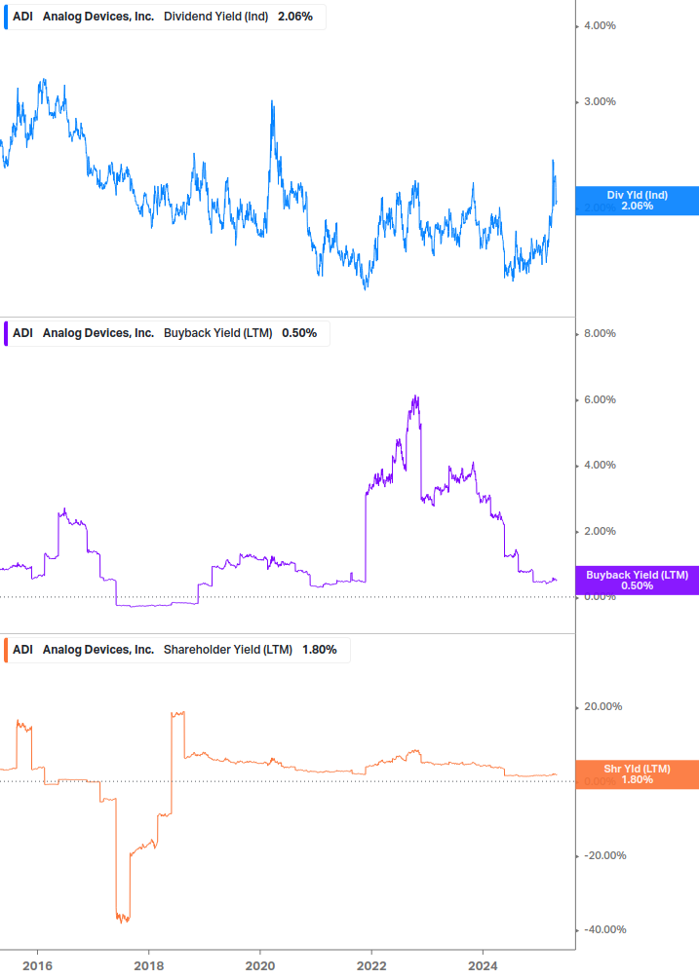Click the 8.00% tick on the buyback yield axis
The image size is (699, 979).
coord(600,333)
